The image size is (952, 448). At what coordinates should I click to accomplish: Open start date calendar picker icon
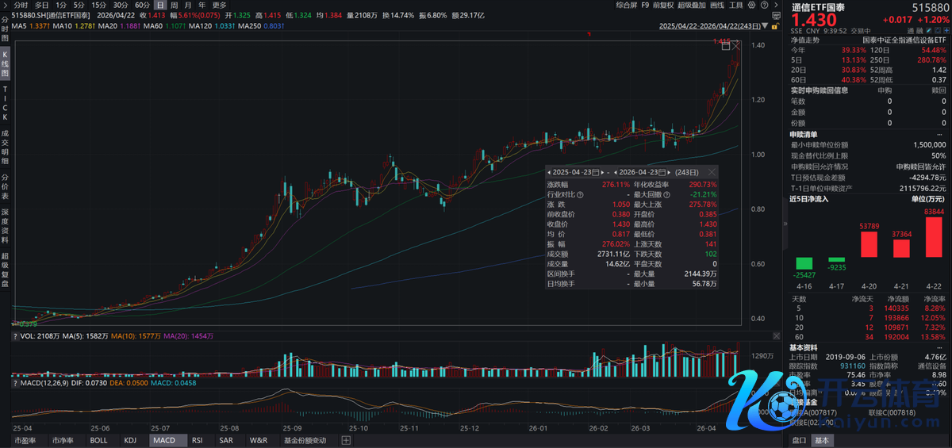coord(596,172)
